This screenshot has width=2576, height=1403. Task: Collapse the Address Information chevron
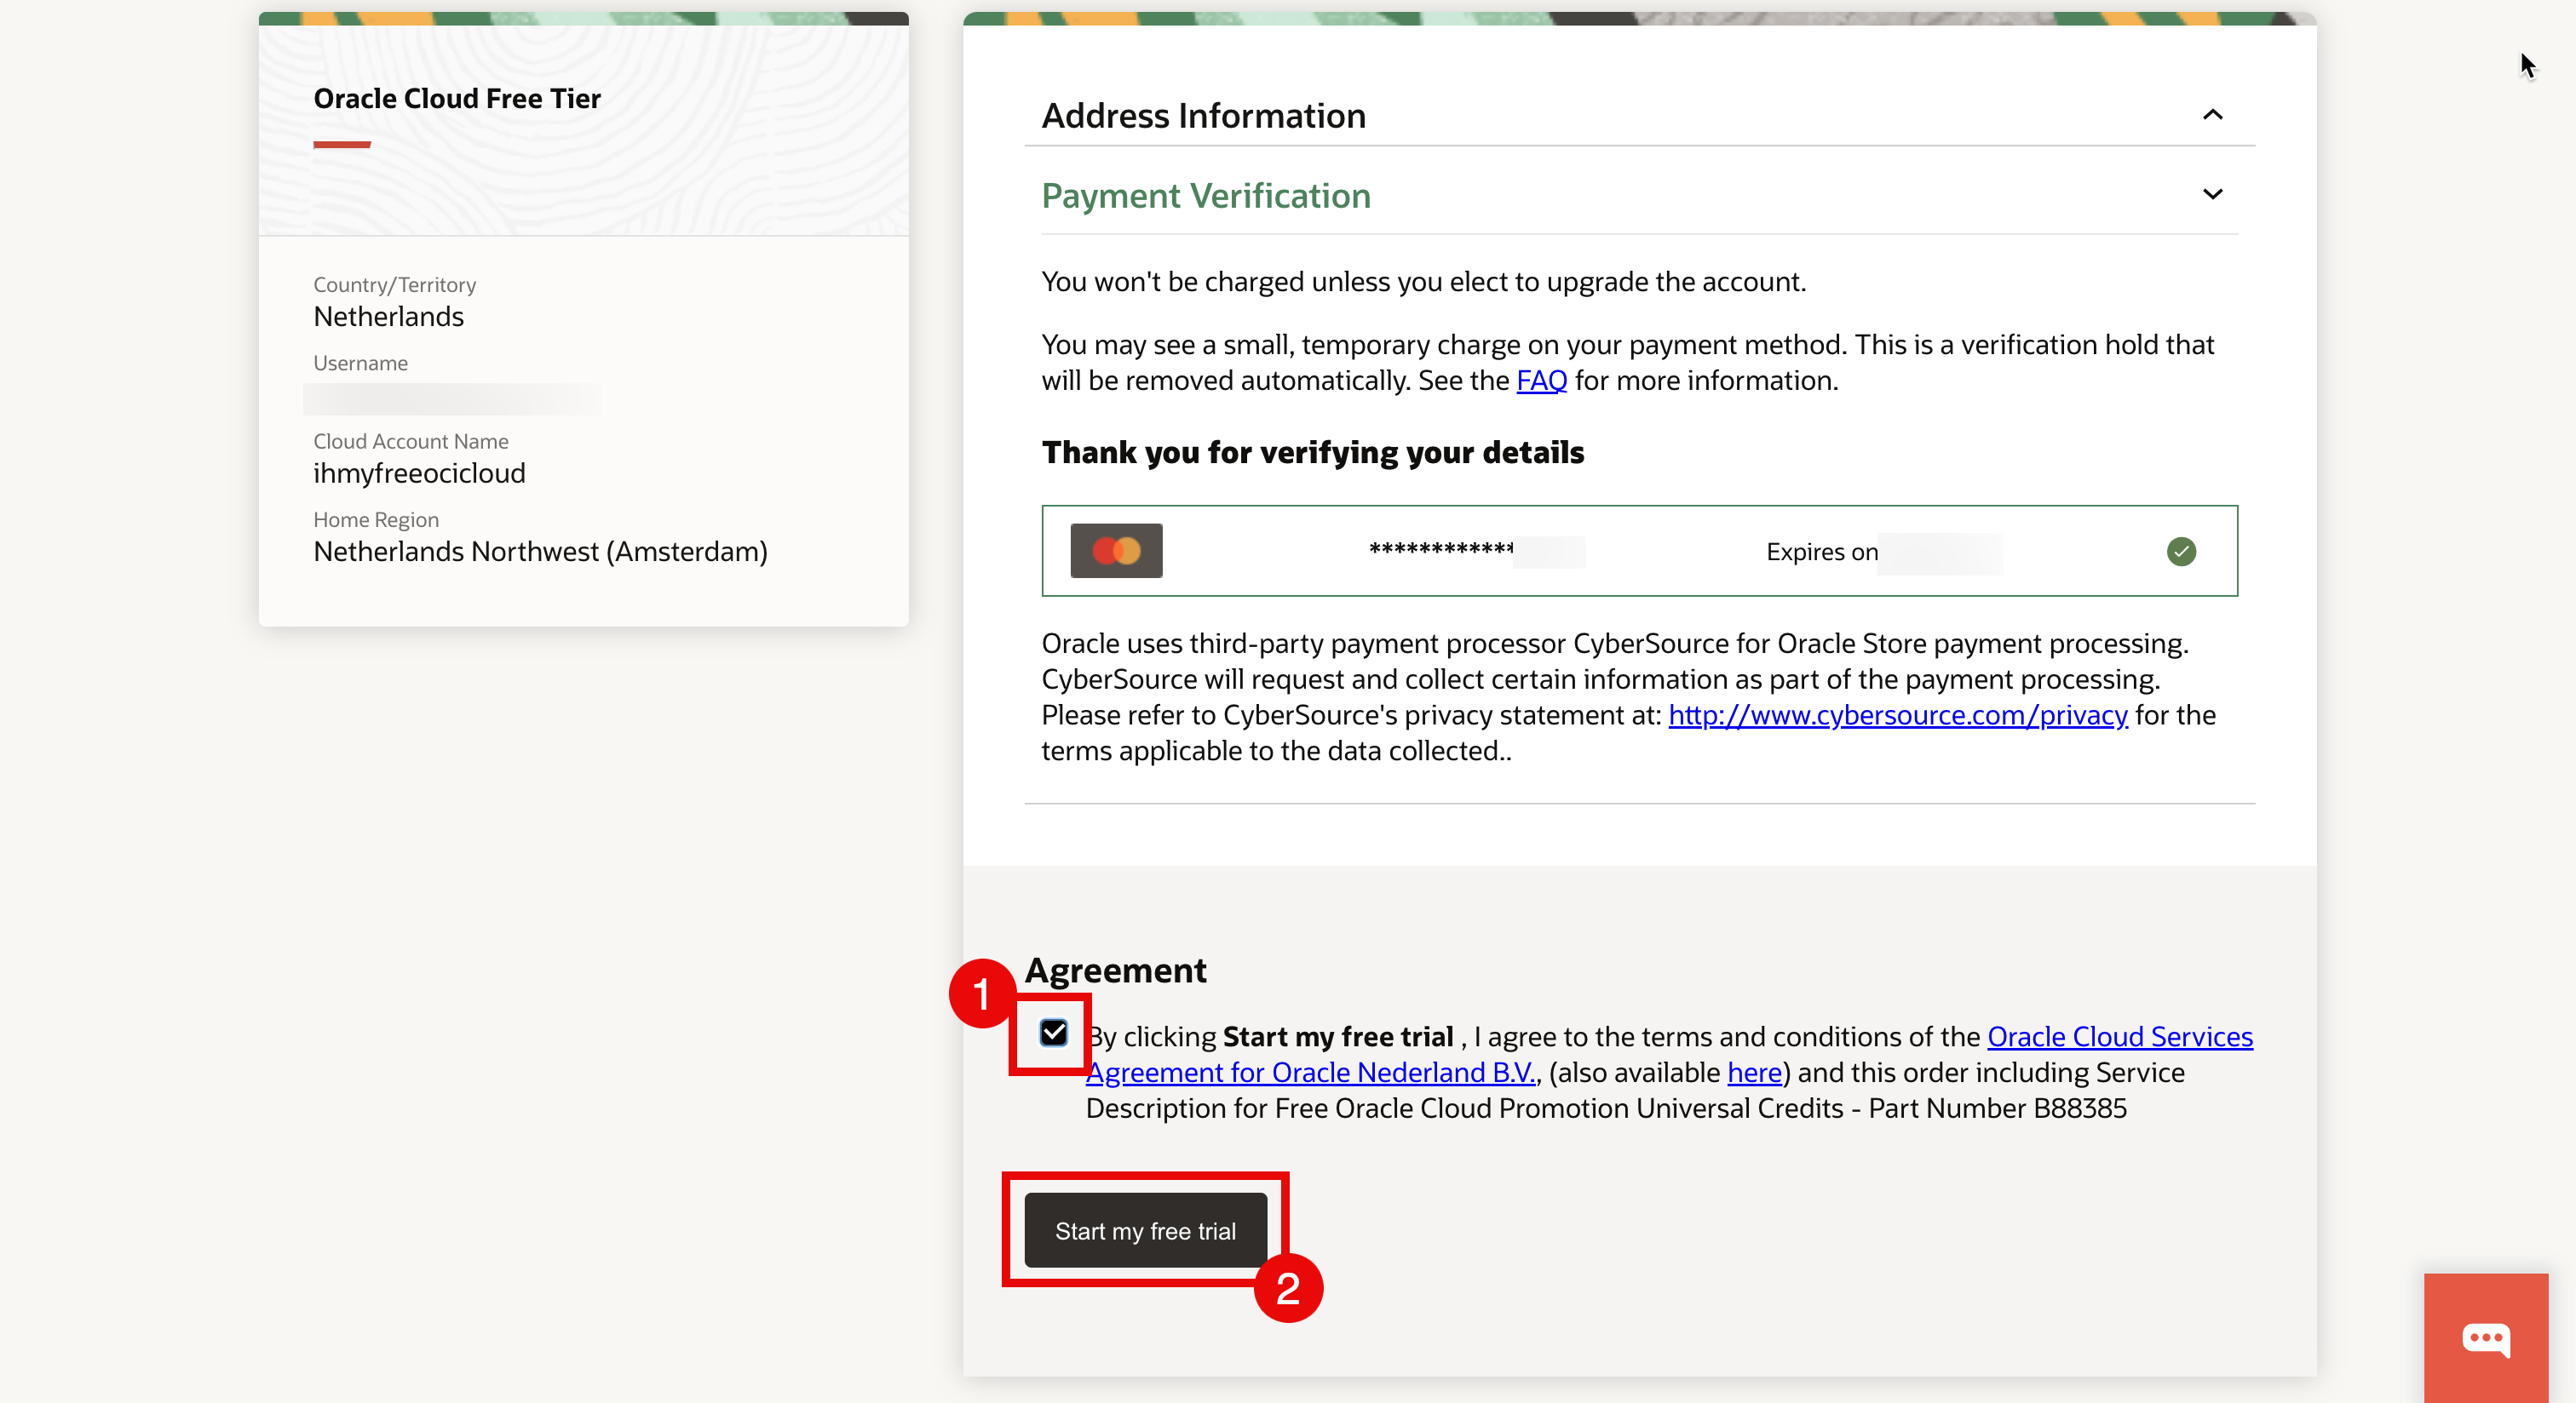[2212, 115]
